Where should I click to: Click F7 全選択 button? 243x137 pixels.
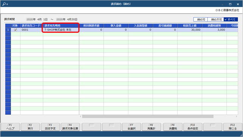point(132,127)
